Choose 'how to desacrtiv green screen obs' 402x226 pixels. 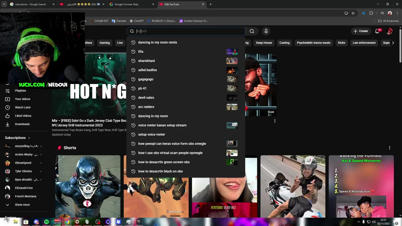186,162
